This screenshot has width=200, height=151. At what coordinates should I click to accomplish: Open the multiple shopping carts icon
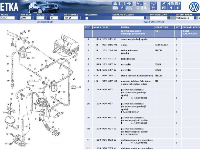click(154, 4)
